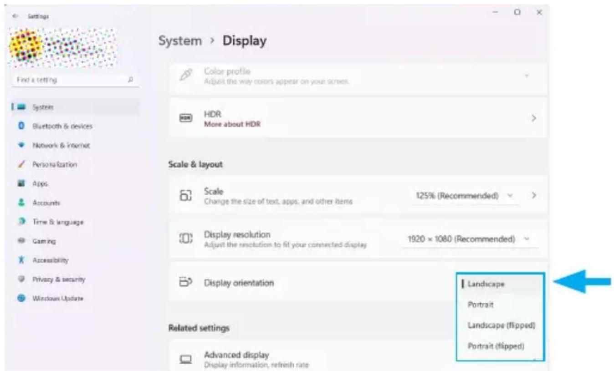
Task: Open Accessibility label in sidebar
Action: point(50,260)
